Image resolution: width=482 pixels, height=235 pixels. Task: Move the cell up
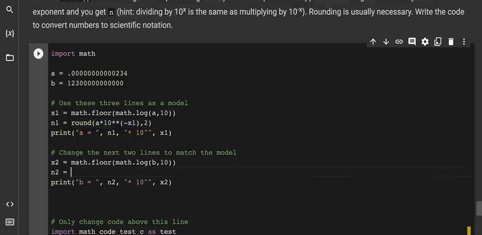point(373,42)
